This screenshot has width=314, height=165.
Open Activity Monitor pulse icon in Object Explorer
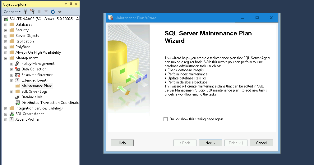[60, 12]
